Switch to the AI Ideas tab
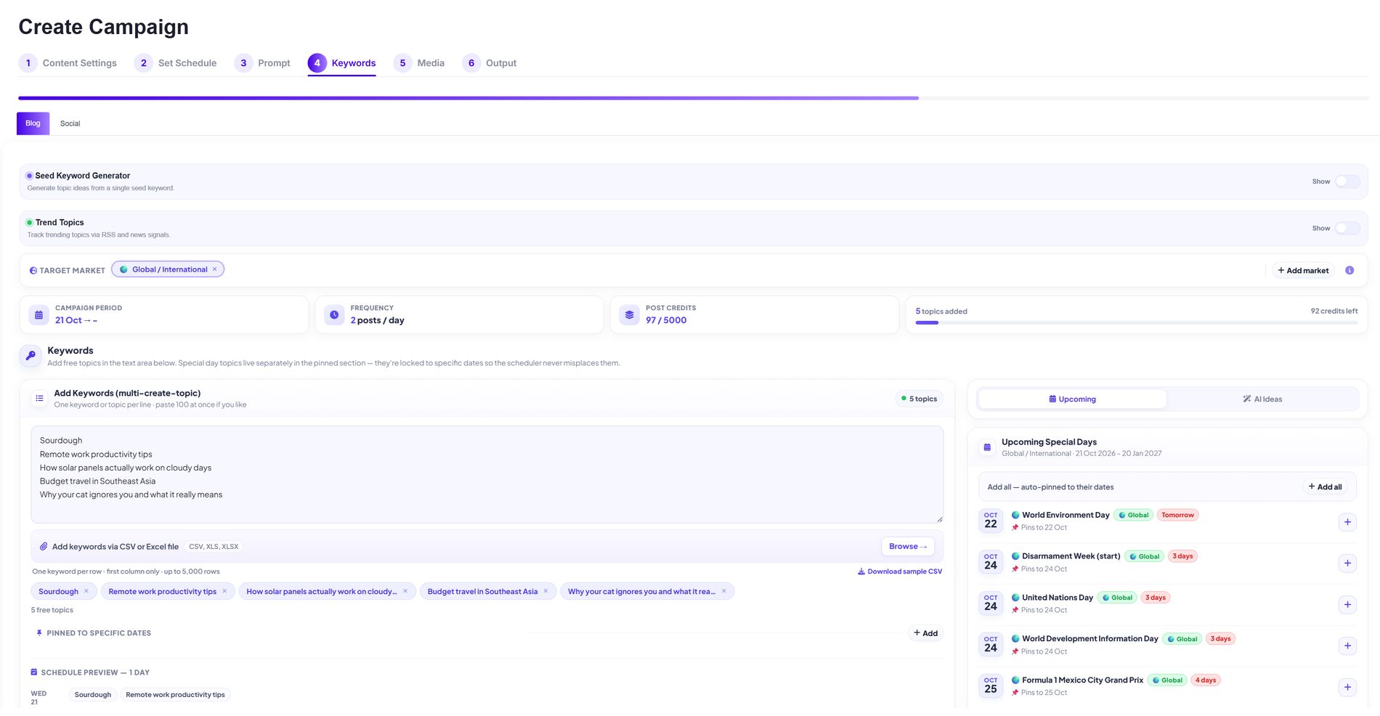 (1262, 399)
